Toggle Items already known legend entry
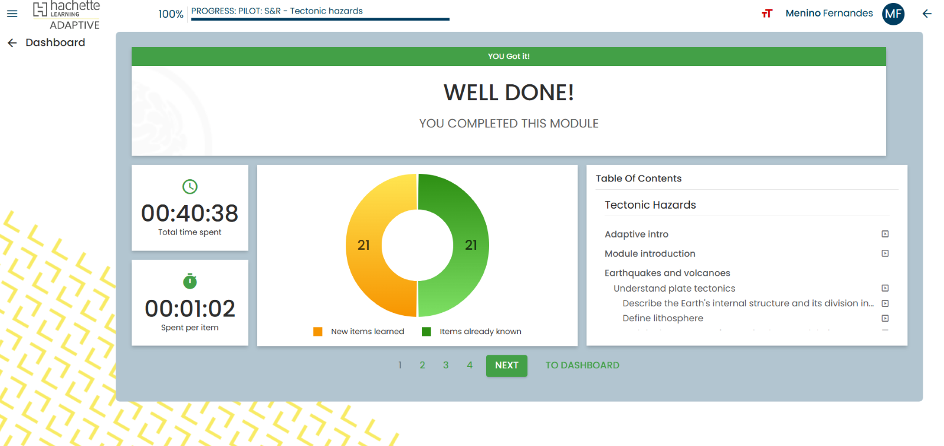The image size is (944, 446). [472, 332]
